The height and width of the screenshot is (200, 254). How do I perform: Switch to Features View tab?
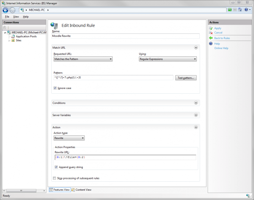pos(60,190)
